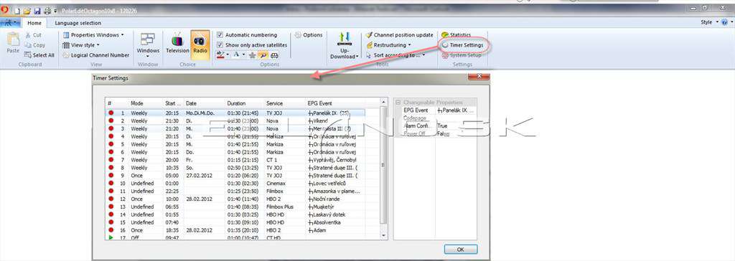Select timer row 10 Lovec vetřelců

[235, 184]
